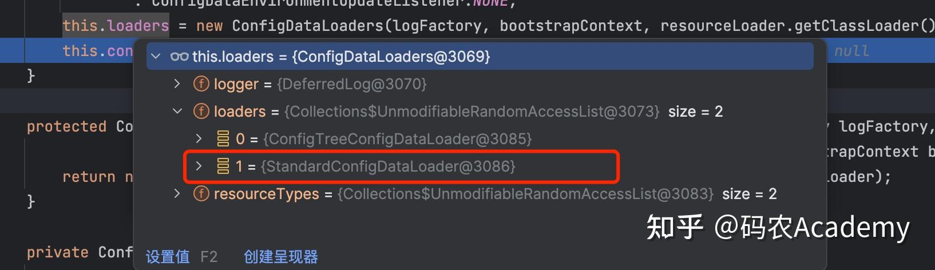Click the loaders field icon

click(x=201, y=112)
